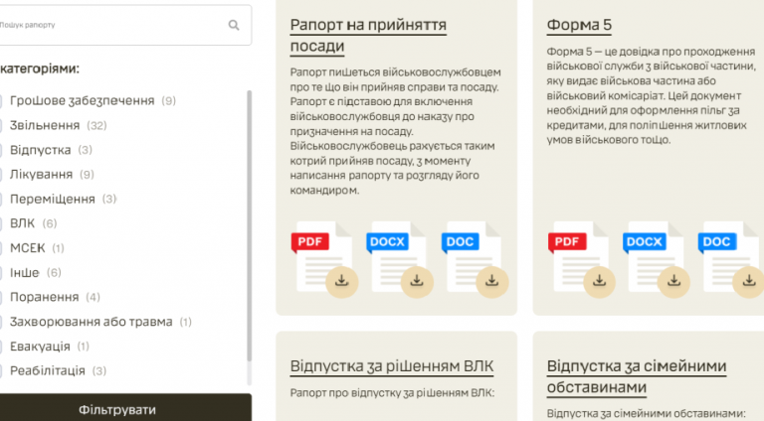The width and height of the screenshot is (764, 421).
Task: Open Відпустка за рішенням ВЛК link
Action: click(392, 366)
